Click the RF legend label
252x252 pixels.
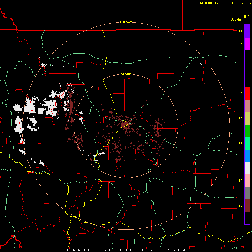click(x=240, y=31)
